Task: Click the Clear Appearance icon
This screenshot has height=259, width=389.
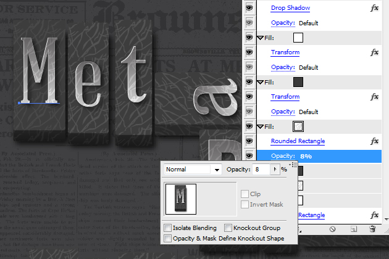Action: tap(332, 229)
